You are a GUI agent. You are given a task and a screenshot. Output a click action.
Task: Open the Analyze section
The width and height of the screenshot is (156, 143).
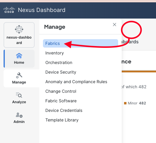tap(19, 98)
